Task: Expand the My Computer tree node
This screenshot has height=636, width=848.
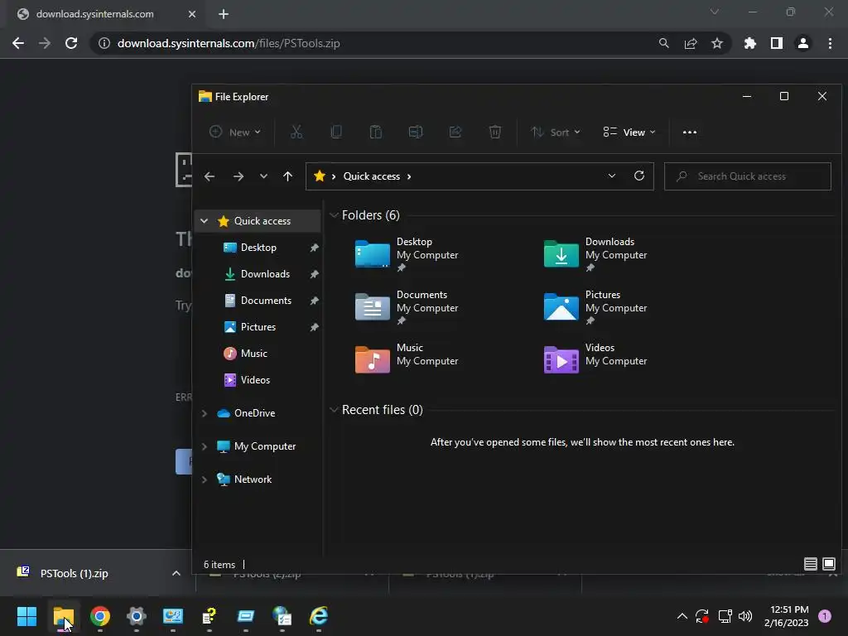Action: [204, 446]
